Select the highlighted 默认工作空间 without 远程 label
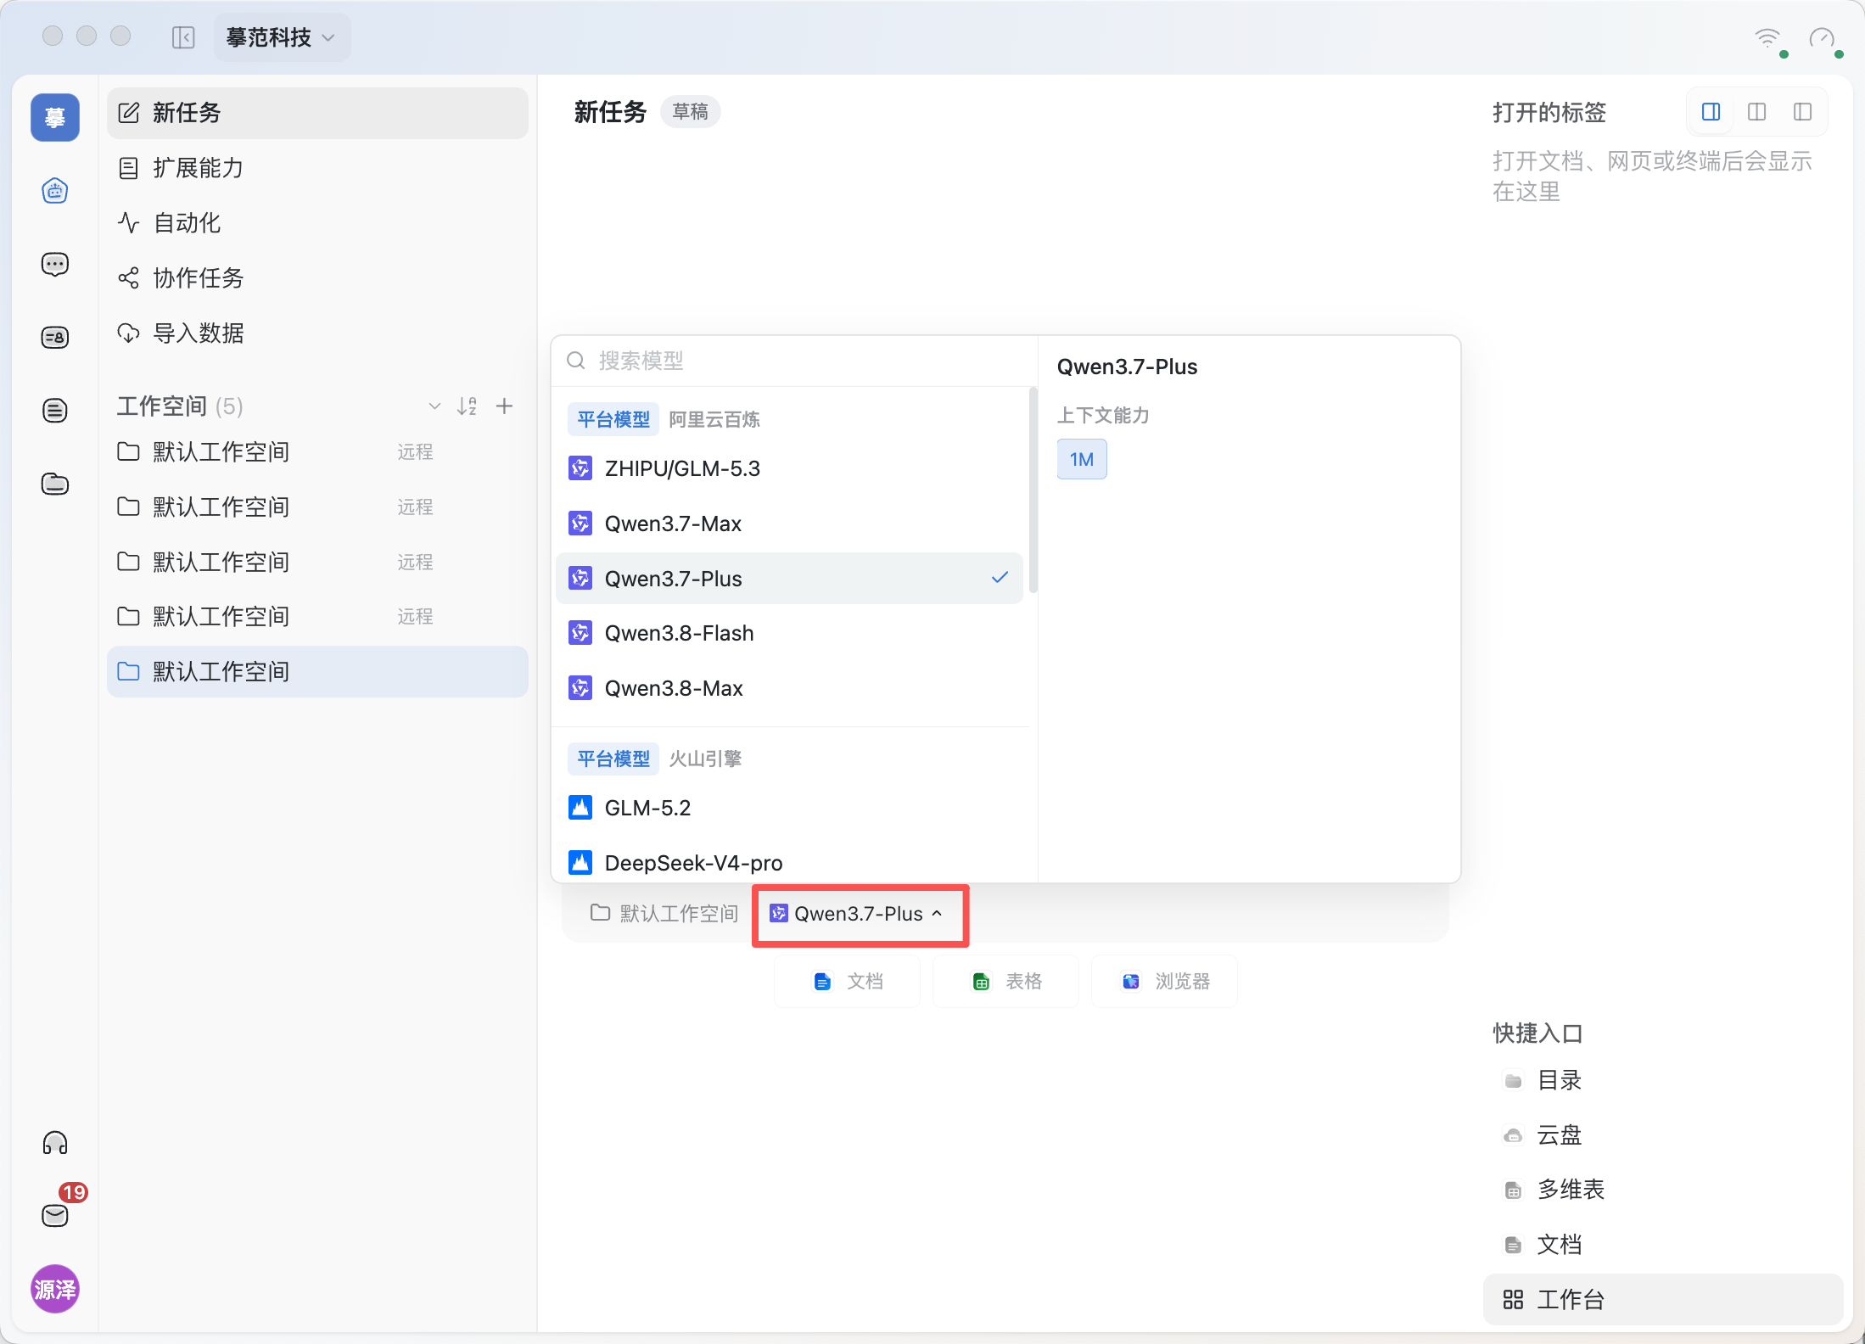This screenshot has width=1865, height=1344. click(317, 672)
